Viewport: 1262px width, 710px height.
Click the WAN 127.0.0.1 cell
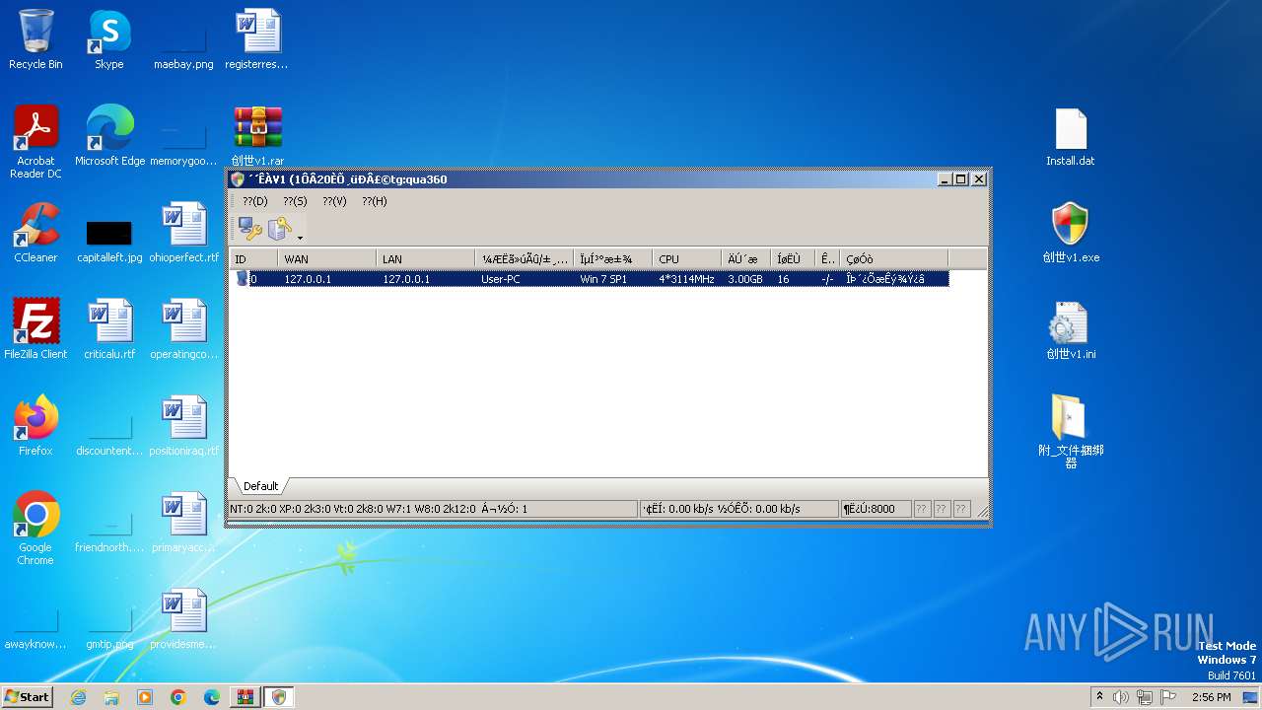[308, 279]
